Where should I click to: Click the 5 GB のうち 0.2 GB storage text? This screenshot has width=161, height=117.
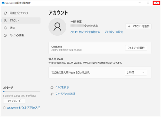[x=20, y=96]
